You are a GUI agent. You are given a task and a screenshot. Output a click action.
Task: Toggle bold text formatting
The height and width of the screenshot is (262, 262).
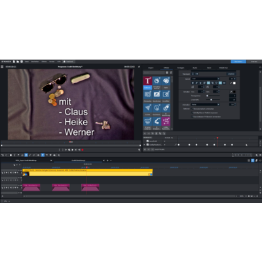pos(193,83)
